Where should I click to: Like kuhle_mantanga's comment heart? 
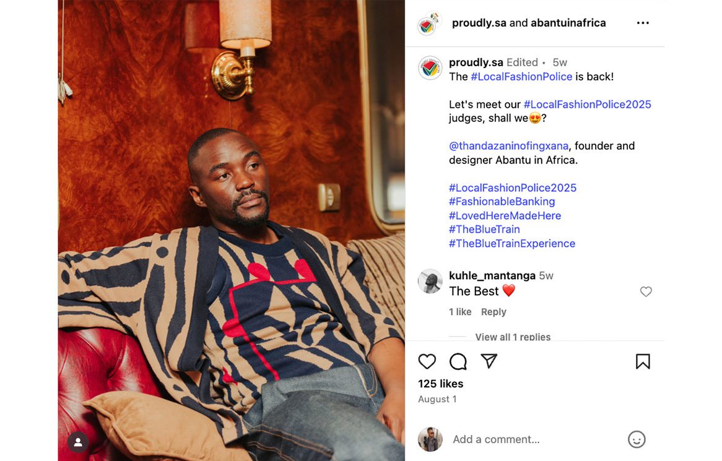pos(646,291)
